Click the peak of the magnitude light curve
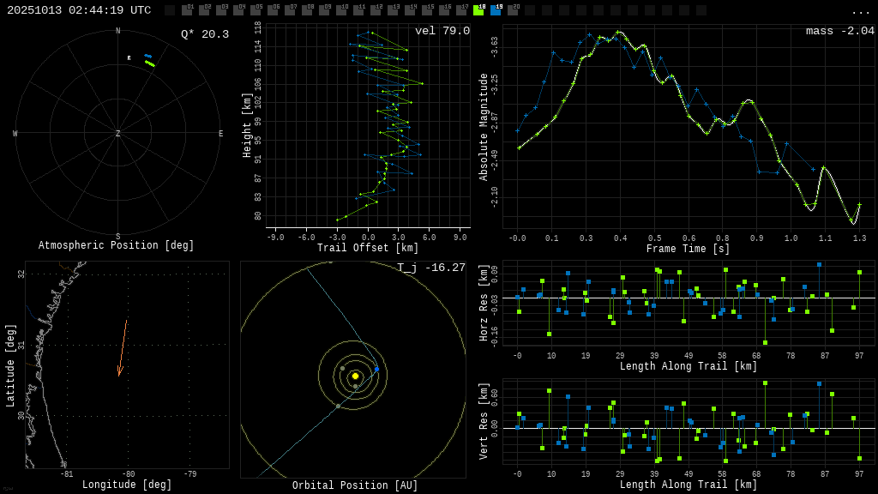Viewport: 878px width, 494px height. point(618,33)
